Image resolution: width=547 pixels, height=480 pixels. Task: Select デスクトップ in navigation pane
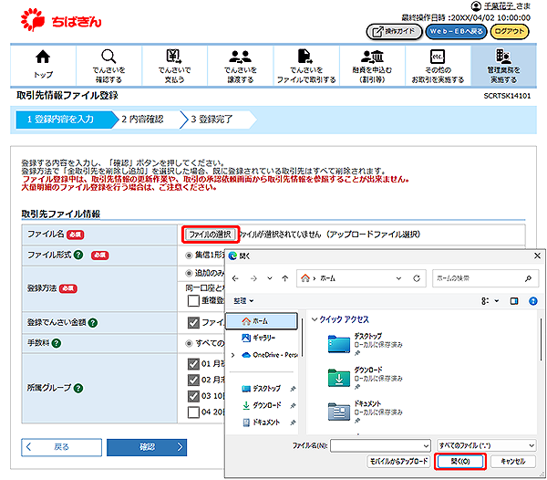click(x=261, y=389)
